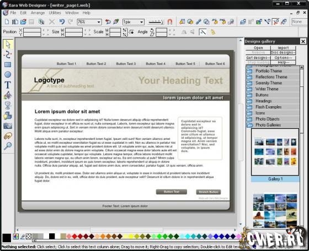Select the Ellipse tool
The image size is (309, 251).
[x=8, y=75]
